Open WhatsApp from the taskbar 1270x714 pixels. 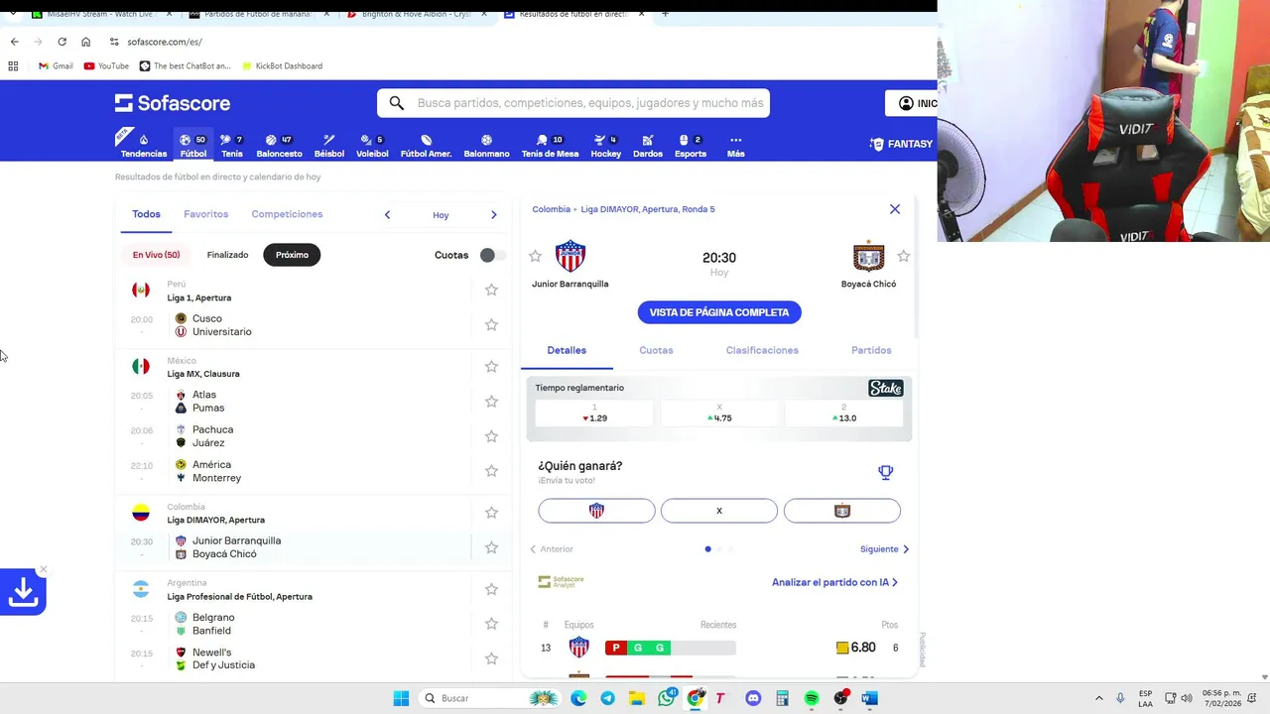[667, 698]
